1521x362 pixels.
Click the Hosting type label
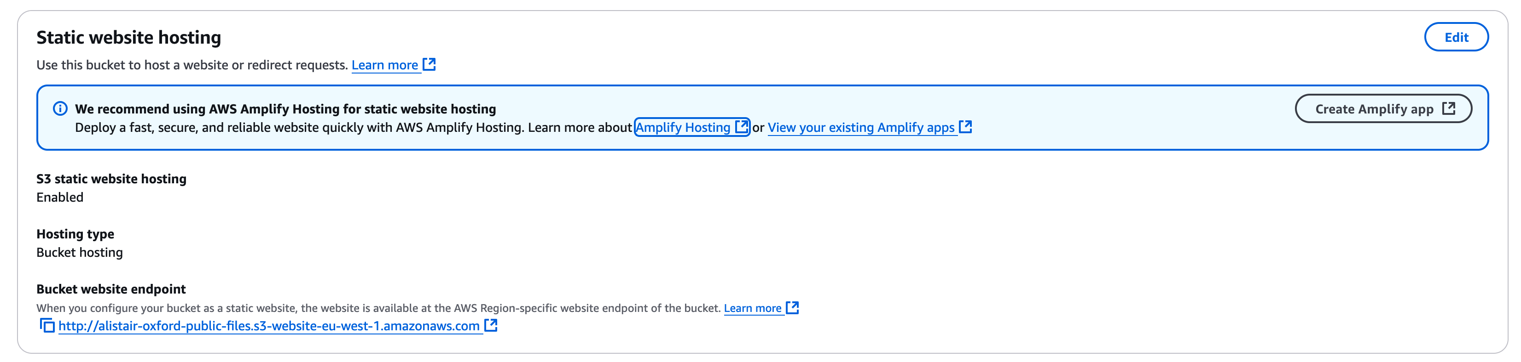click(x=75, y=233)
